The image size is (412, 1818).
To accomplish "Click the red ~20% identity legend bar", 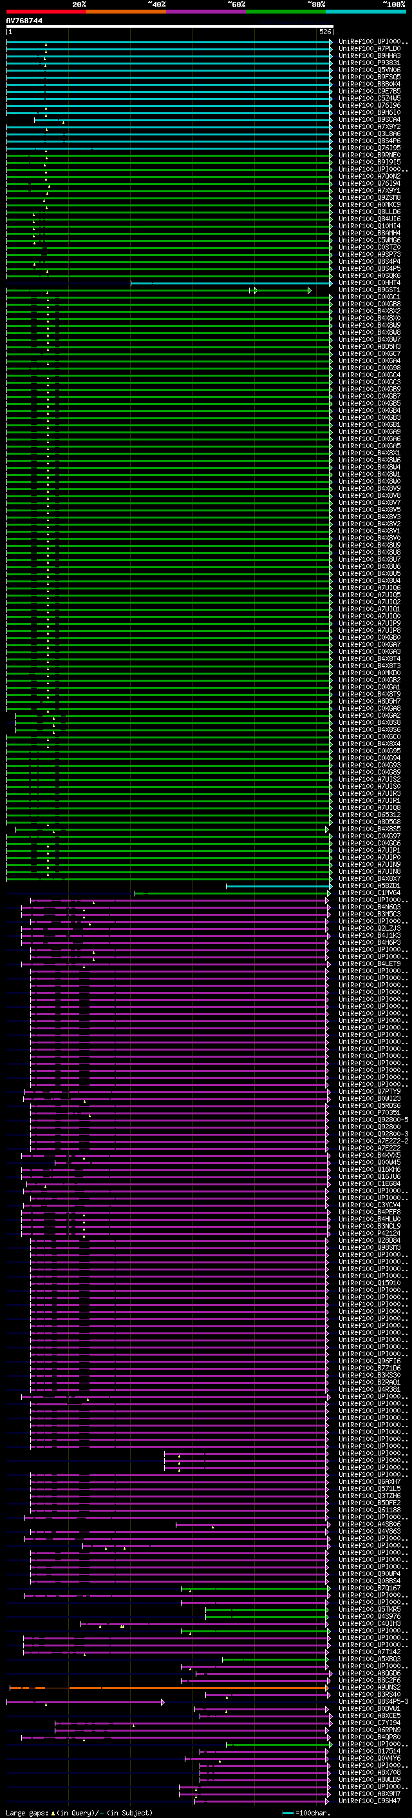I will [x=46, y=12].
